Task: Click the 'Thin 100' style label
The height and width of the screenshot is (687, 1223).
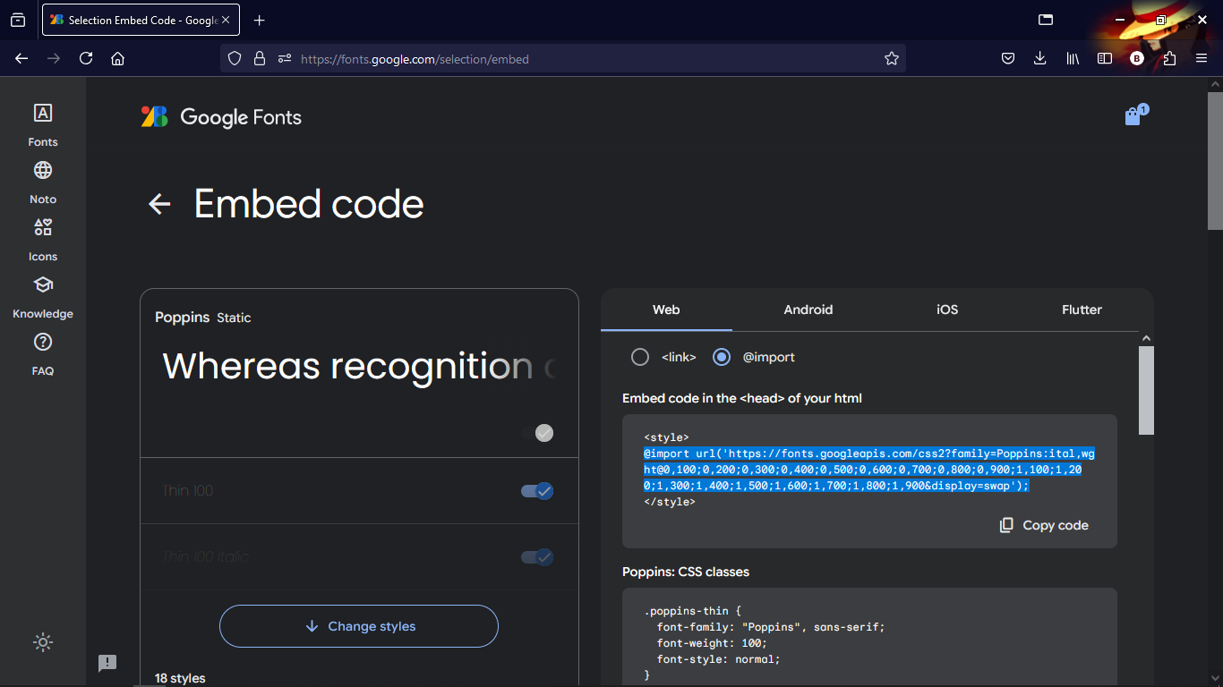Action: [188, 491]
